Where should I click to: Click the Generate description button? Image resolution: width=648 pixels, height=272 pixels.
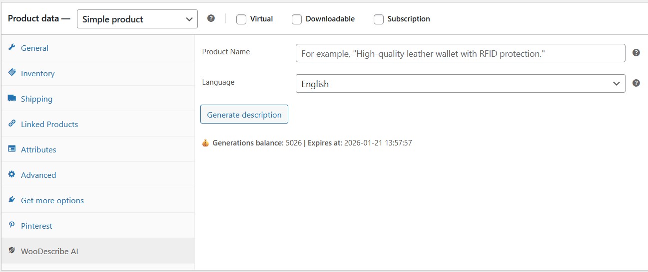coord(244,115)
